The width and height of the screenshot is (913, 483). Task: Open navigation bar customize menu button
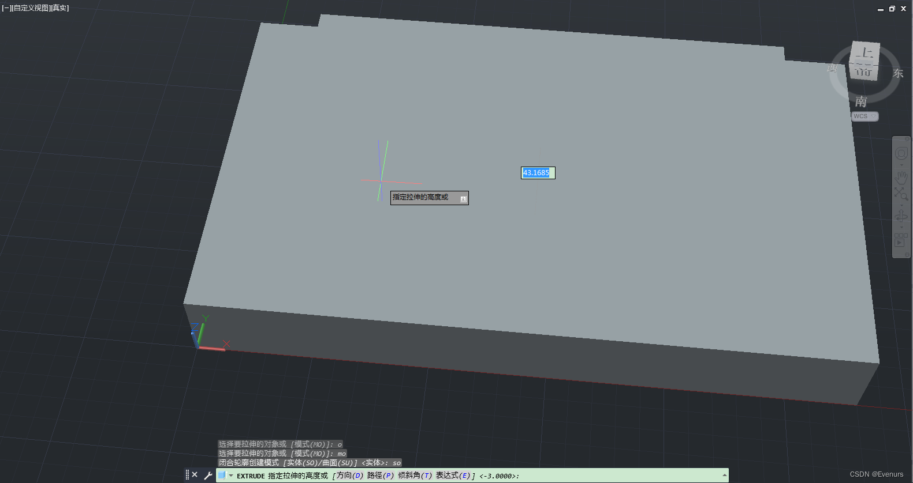pos(908,254)
